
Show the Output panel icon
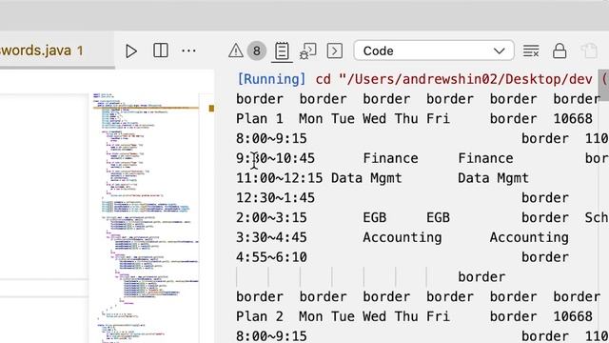(282, 50)
